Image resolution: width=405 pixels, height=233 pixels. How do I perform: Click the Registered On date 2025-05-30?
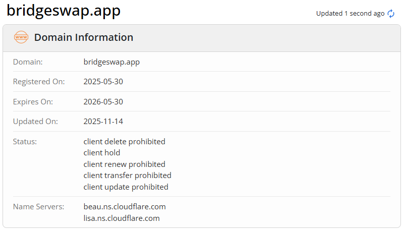(x=103, y=82)
